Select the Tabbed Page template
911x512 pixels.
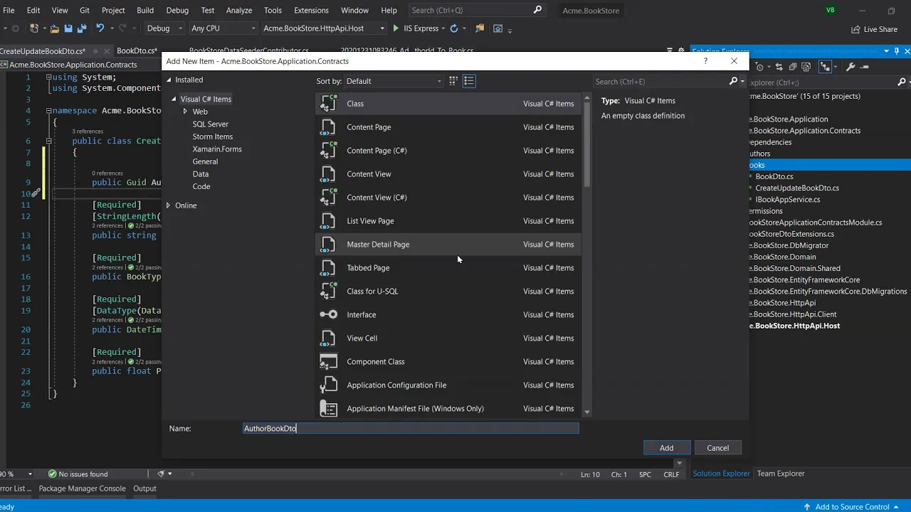coord(448,268)
